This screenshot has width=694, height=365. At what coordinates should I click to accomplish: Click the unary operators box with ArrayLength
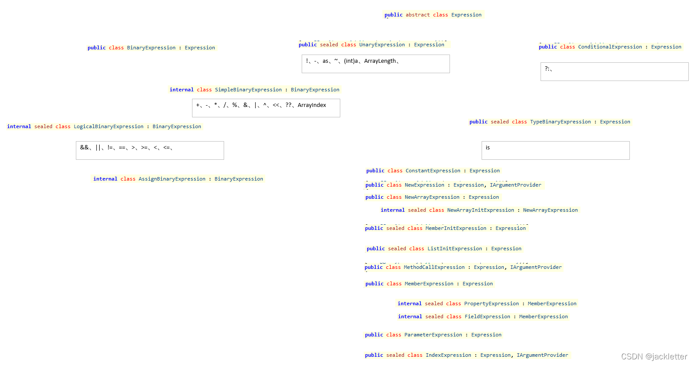pyautogui.click(x=375, y=64)
